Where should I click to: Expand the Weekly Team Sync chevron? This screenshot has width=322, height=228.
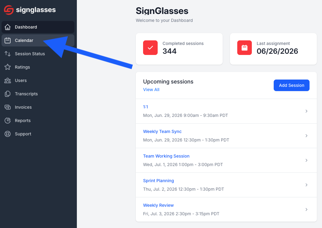307,136
